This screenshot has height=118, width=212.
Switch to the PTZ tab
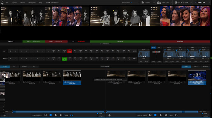tap(34, 66)
